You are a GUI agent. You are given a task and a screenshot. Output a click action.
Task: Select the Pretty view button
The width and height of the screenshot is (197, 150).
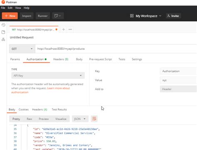(16, 119)
